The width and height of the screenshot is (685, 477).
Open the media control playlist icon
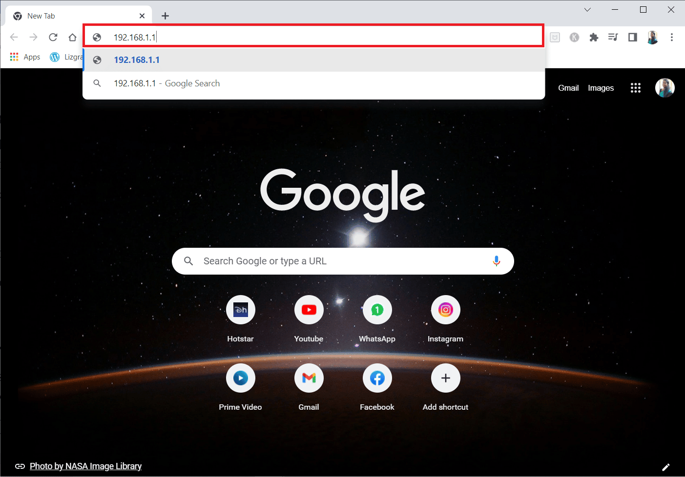[x=613, y=37]
